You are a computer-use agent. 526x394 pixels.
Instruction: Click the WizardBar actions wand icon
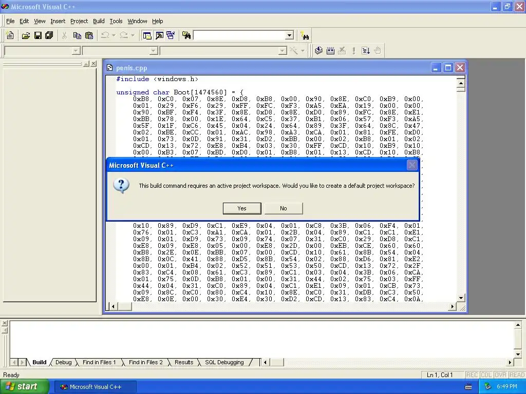tap(294, 51)
